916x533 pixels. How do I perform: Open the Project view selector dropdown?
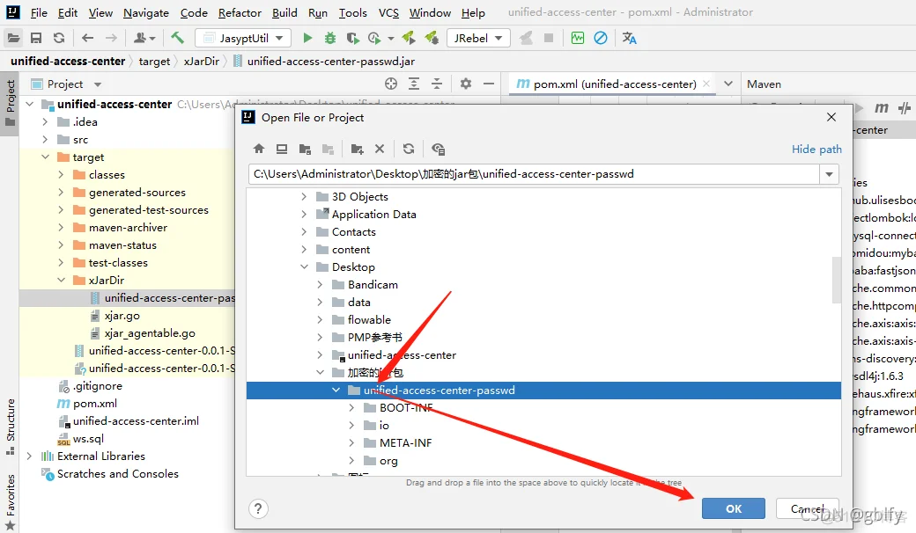(x=98, y=84)
